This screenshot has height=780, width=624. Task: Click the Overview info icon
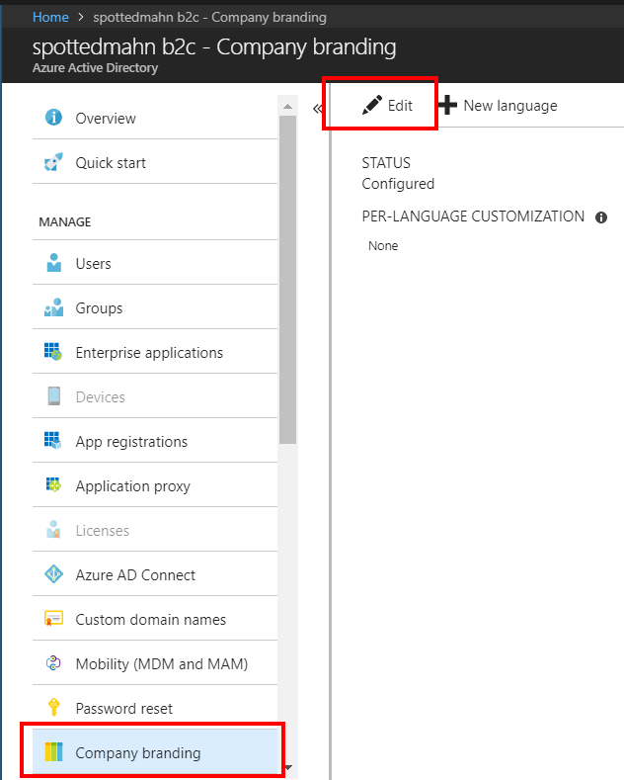[53, 118]
